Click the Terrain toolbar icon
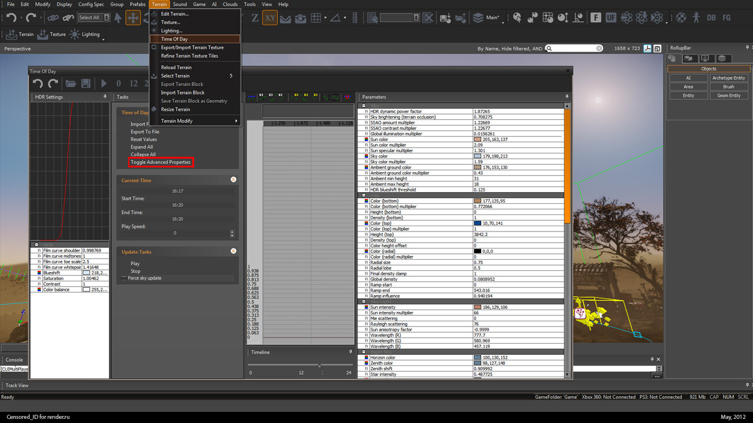The width and height of the screenshot is (753, 423). click(x=19, y=34)
